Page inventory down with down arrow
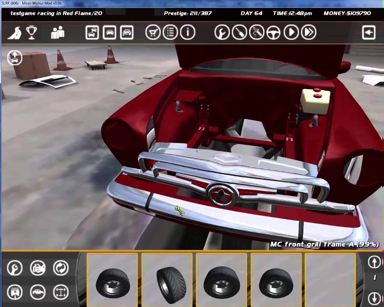Screen dimensions: 384x307 (374, 298)
